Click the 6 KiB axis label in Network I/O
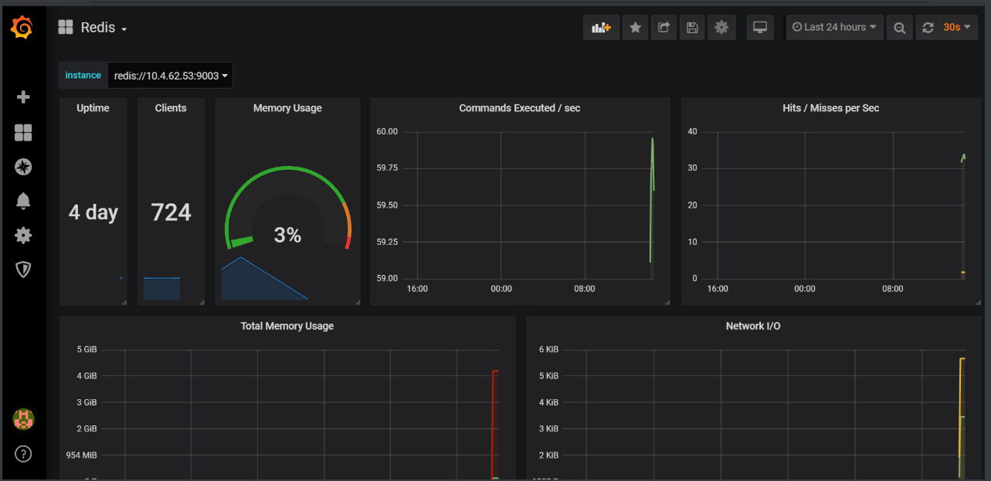 pyautogui.click(x=548, y=349)
